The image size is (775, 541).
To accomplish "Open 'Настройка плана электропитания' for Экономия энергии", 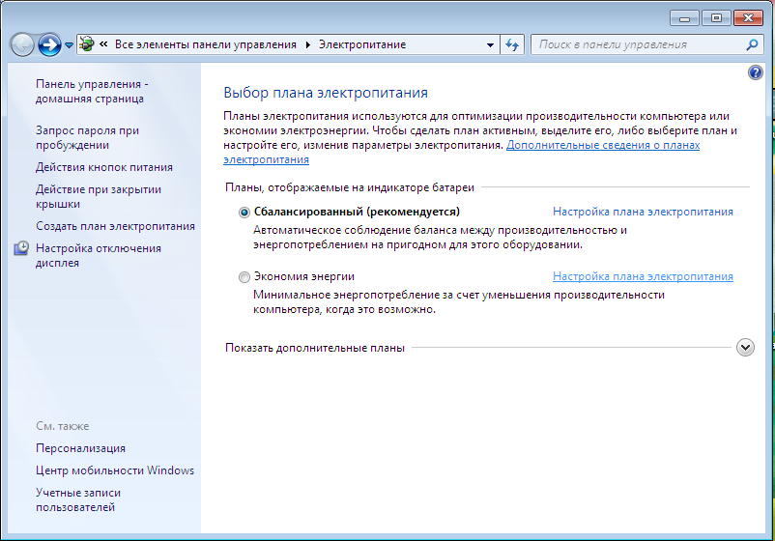I will click(x=643, y=276).
